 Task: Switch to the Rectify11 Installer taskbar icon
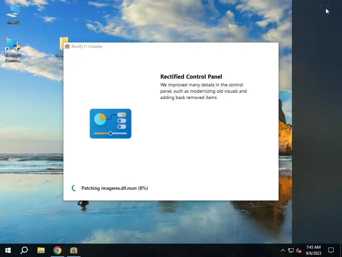74,250
